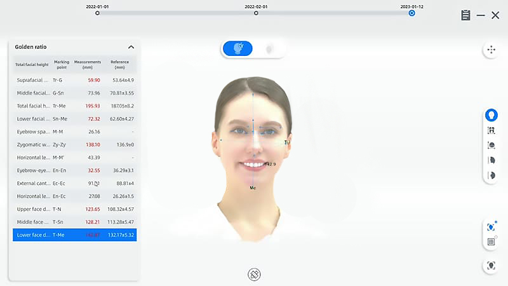Screen dimensions: 508x286
Task: Select the Suprafacial Tr-G row
Action: point(75,80)
